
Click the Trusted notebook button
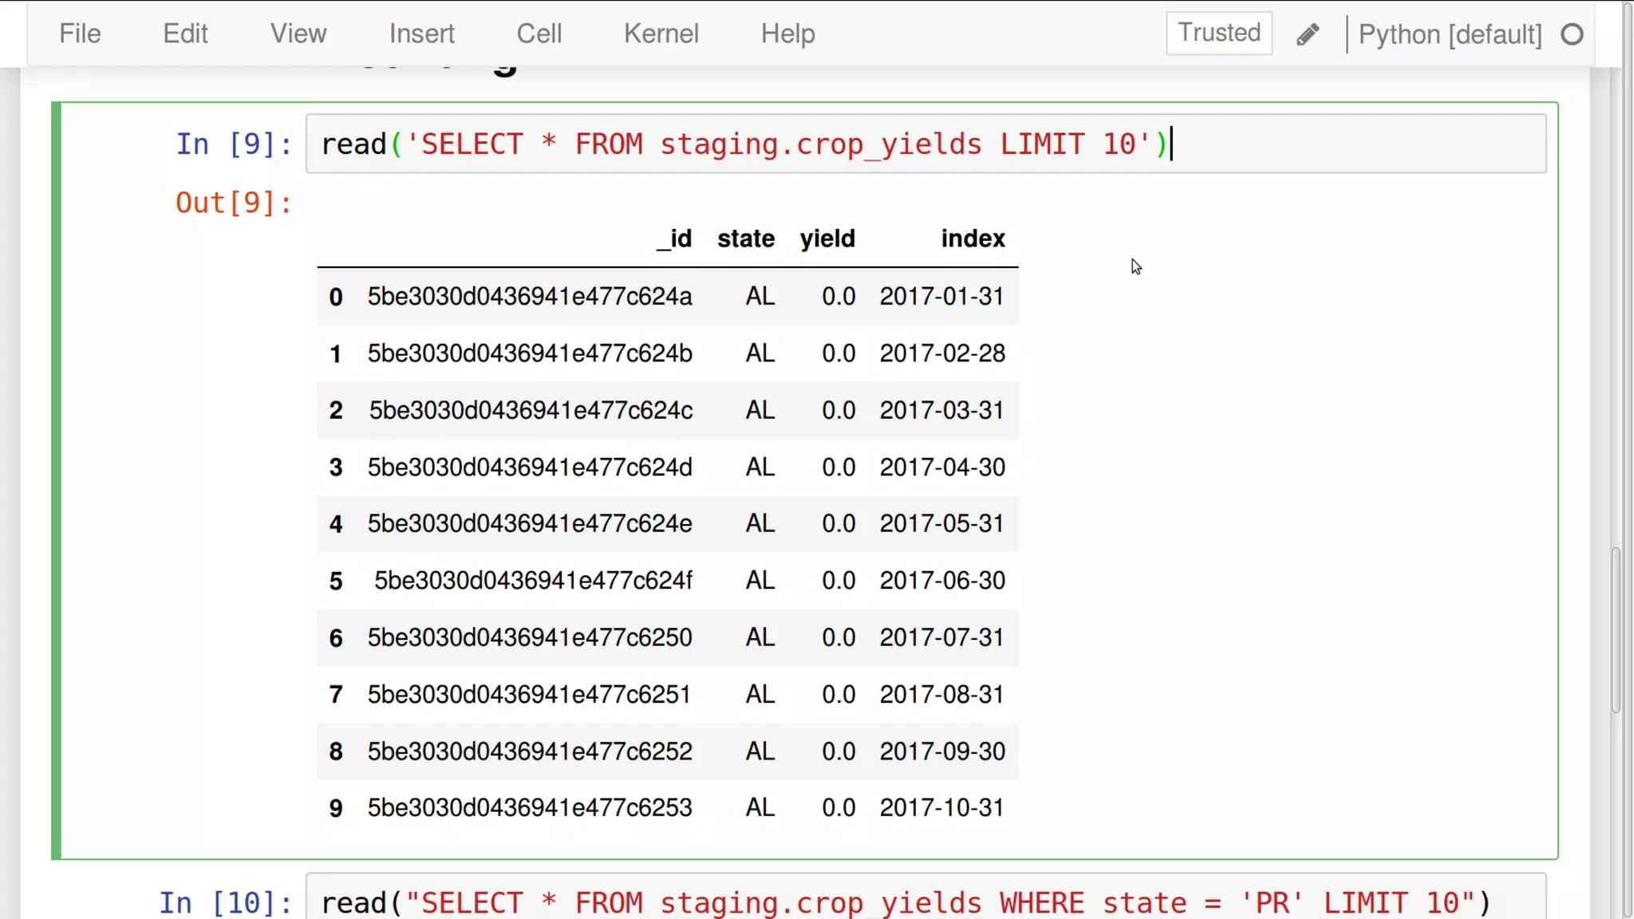click(x=1218, y=33)
